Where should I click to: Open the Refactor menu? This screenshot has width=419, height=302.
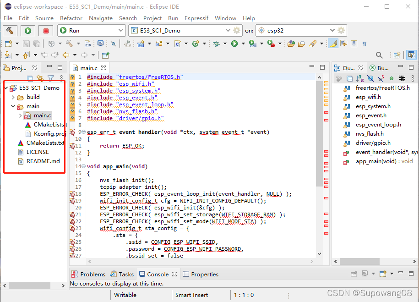(x=71, y=18)
